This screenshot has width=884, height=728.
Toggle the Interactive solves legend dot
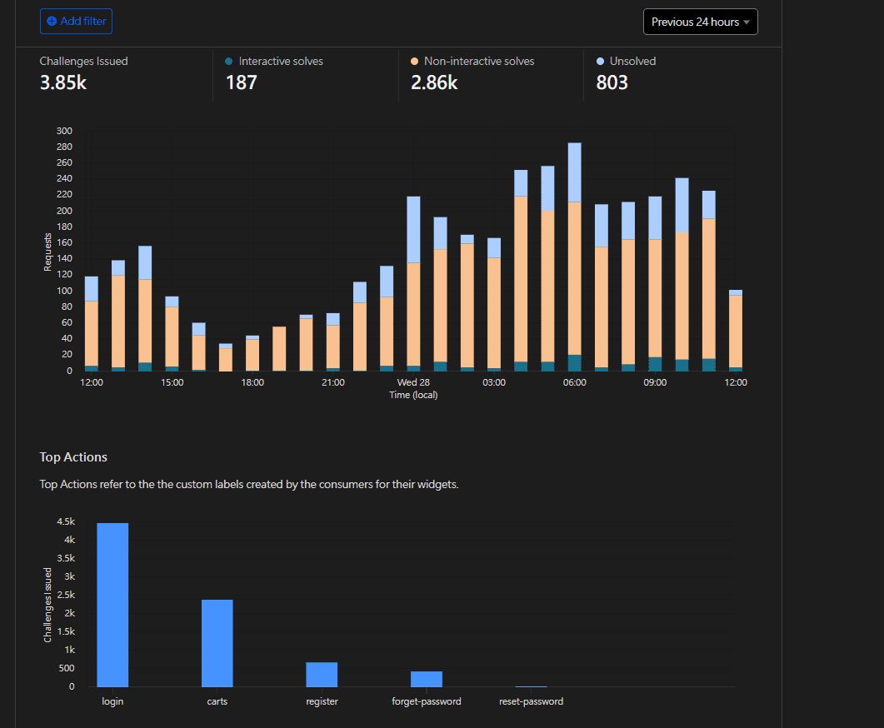(229, 62)
